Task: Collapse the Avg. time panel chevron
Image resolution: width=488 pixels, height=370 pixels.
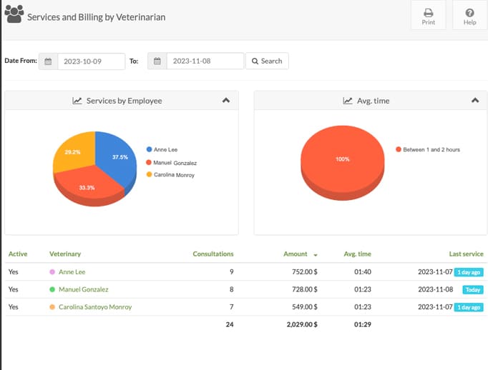Action: 475,100
